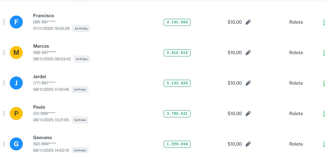
Task: Open WhatsApp chat for Paulo
Action: [324, 113]
